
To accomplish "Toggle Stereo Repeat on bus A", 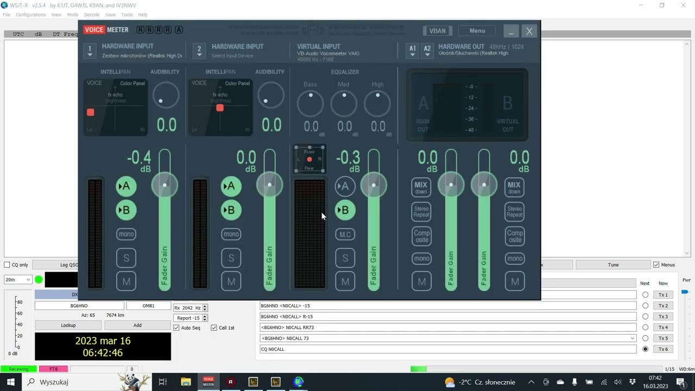I will (421, 212).
